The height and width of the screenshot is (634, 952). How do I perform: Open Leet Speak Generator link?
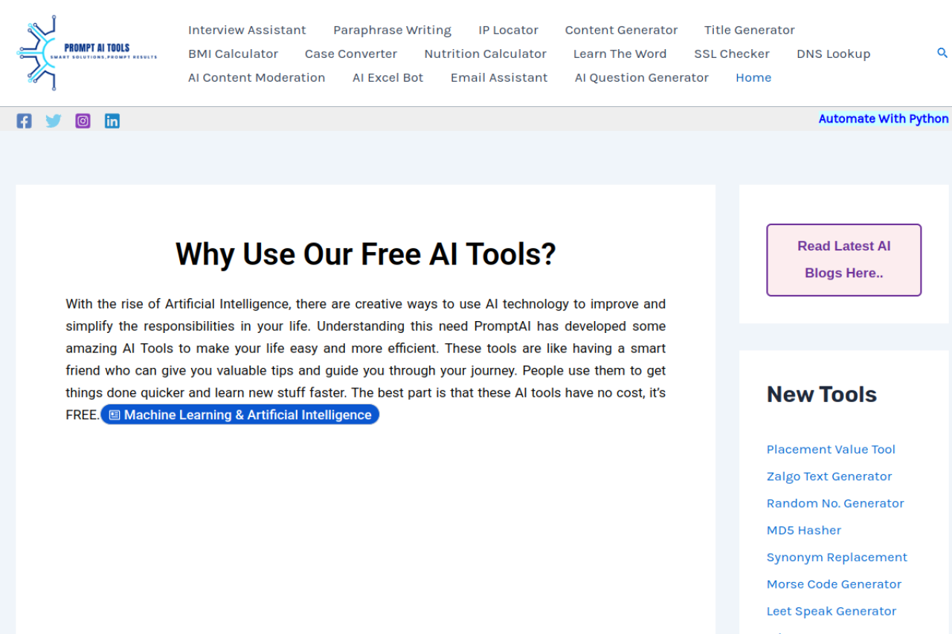tap(832, 611)
